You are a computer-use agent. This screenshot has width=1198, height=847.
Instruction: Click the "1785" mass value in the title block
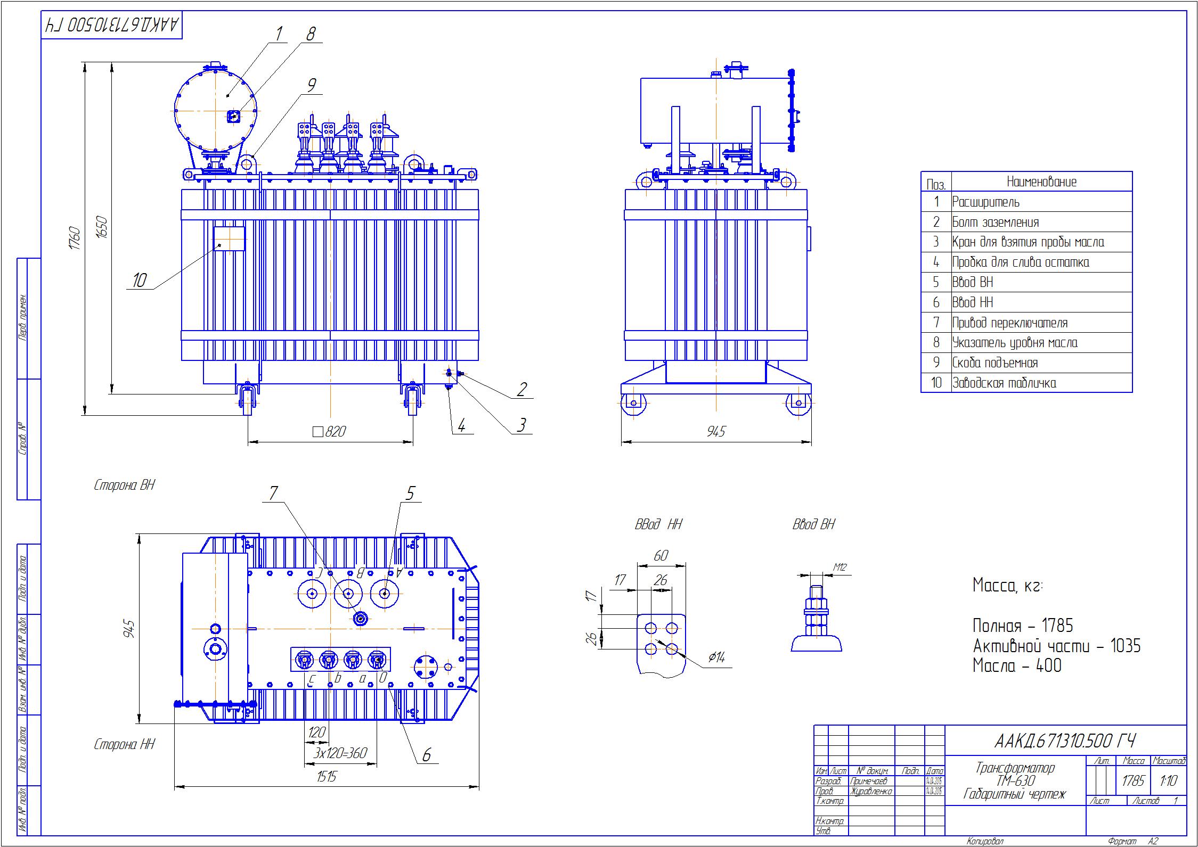point(1133,780)
